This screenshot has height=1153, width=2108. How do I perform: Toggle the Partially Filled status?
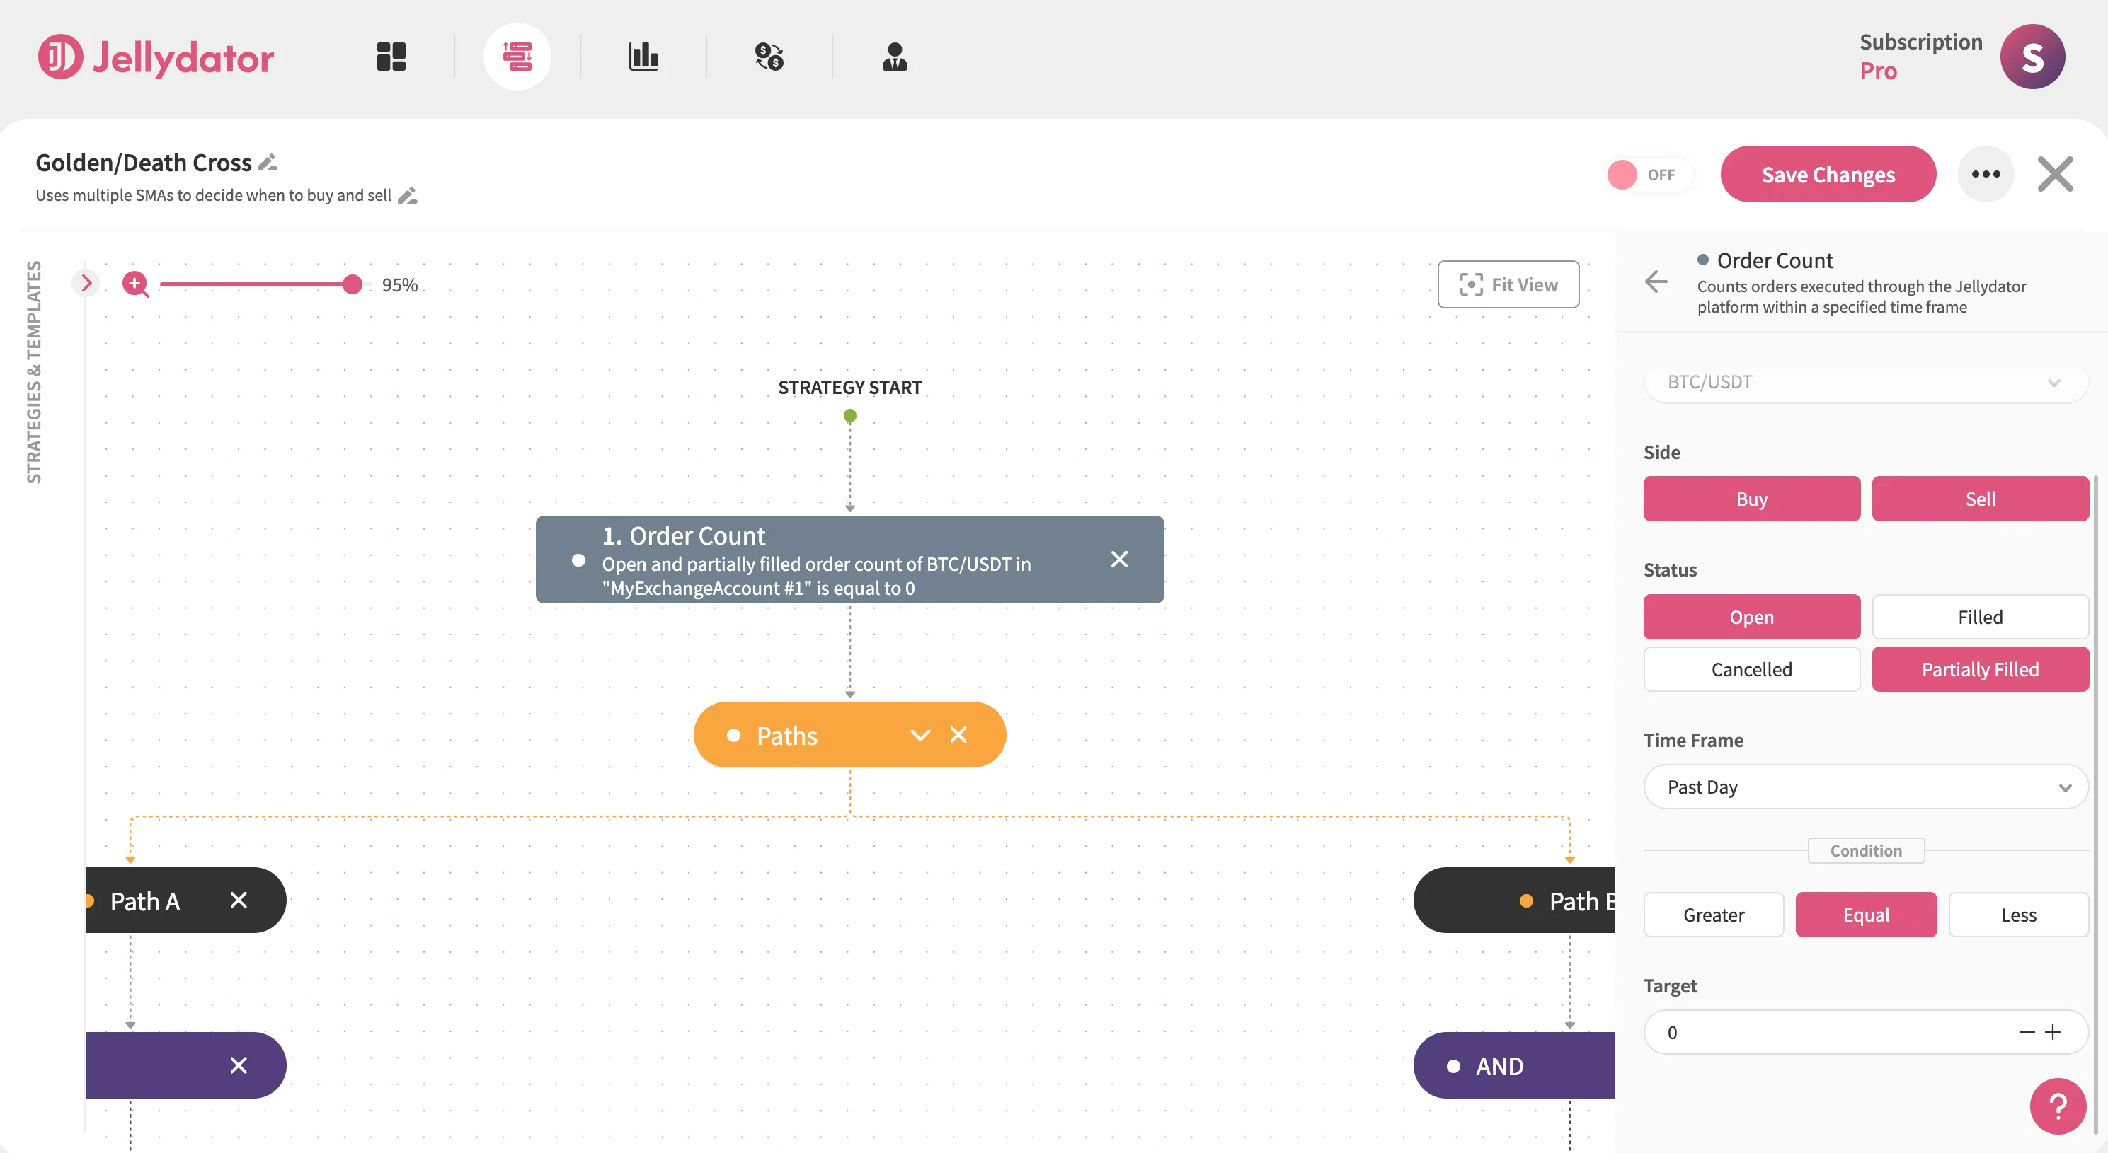(x=1981, y=669)
